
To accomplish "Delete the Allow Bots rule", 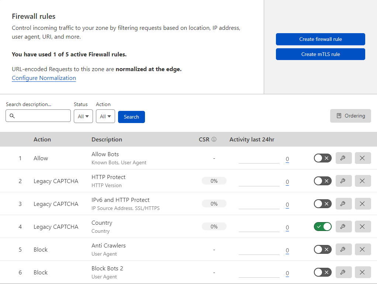I will (x=363, y=158).
